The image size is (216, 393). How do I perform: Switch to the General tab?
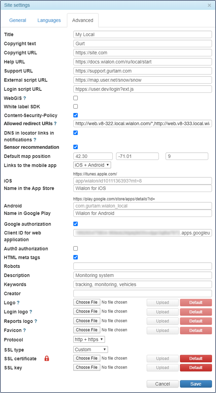(x=18, y=20)
